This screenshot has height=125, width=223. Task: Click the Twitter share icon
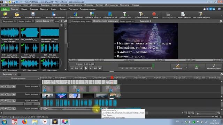pos(210,9)
